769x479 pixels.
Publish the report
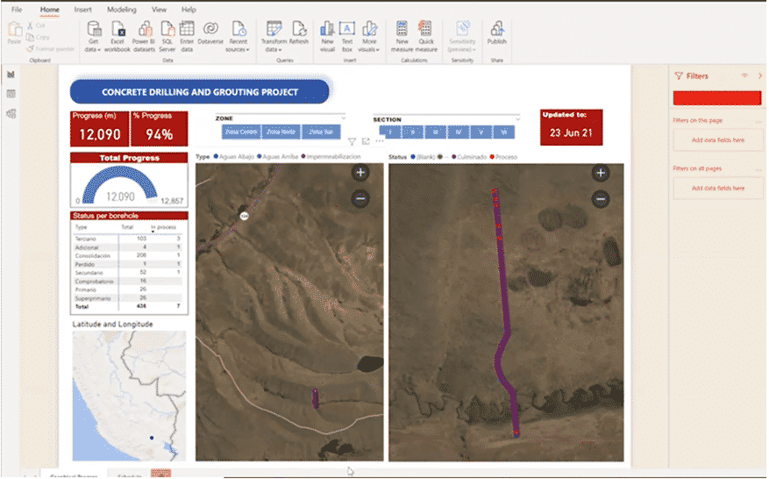[497, 33]
